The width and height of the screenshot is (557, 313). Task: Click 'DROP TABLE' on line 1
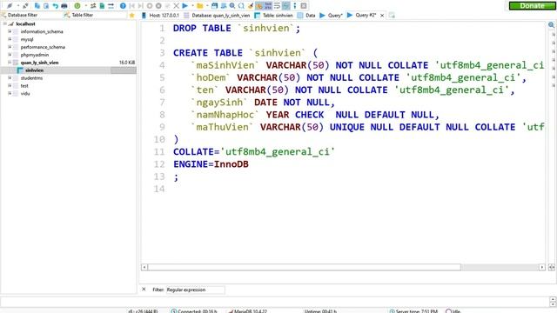[202, 29]
